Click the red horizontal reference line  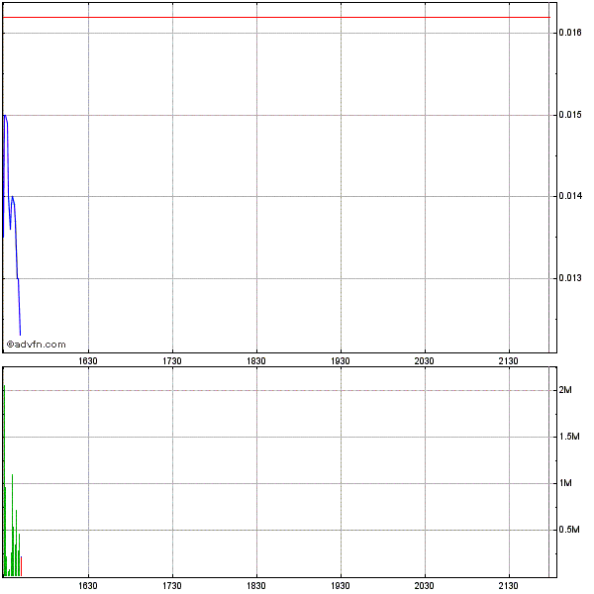pos(276,18)
